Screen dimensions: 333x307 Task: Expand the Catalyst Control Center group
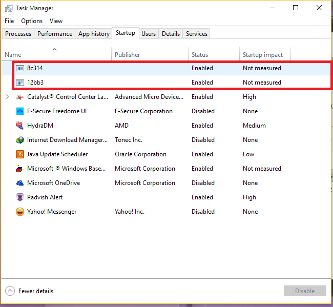click(8, 97)
